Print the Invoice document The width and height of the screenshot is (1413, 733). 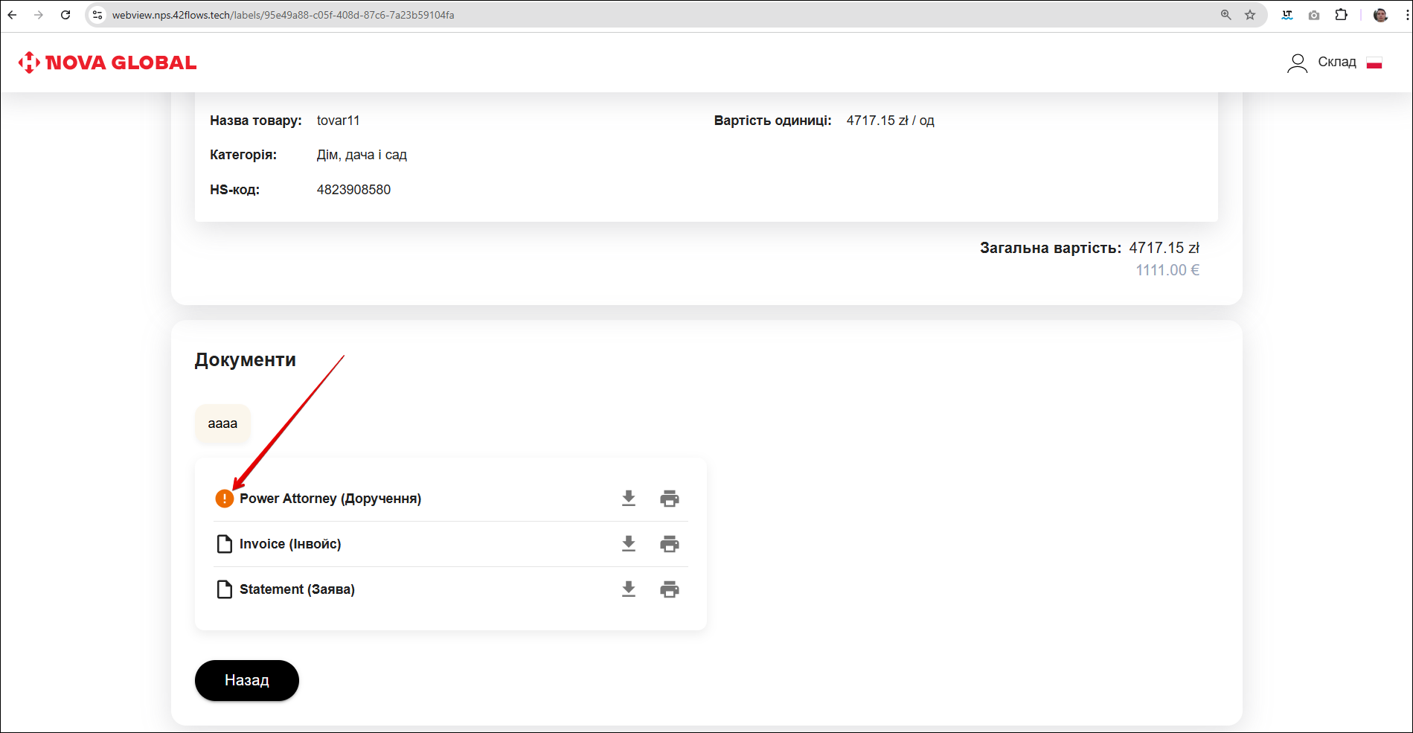[x=670, y=544]
